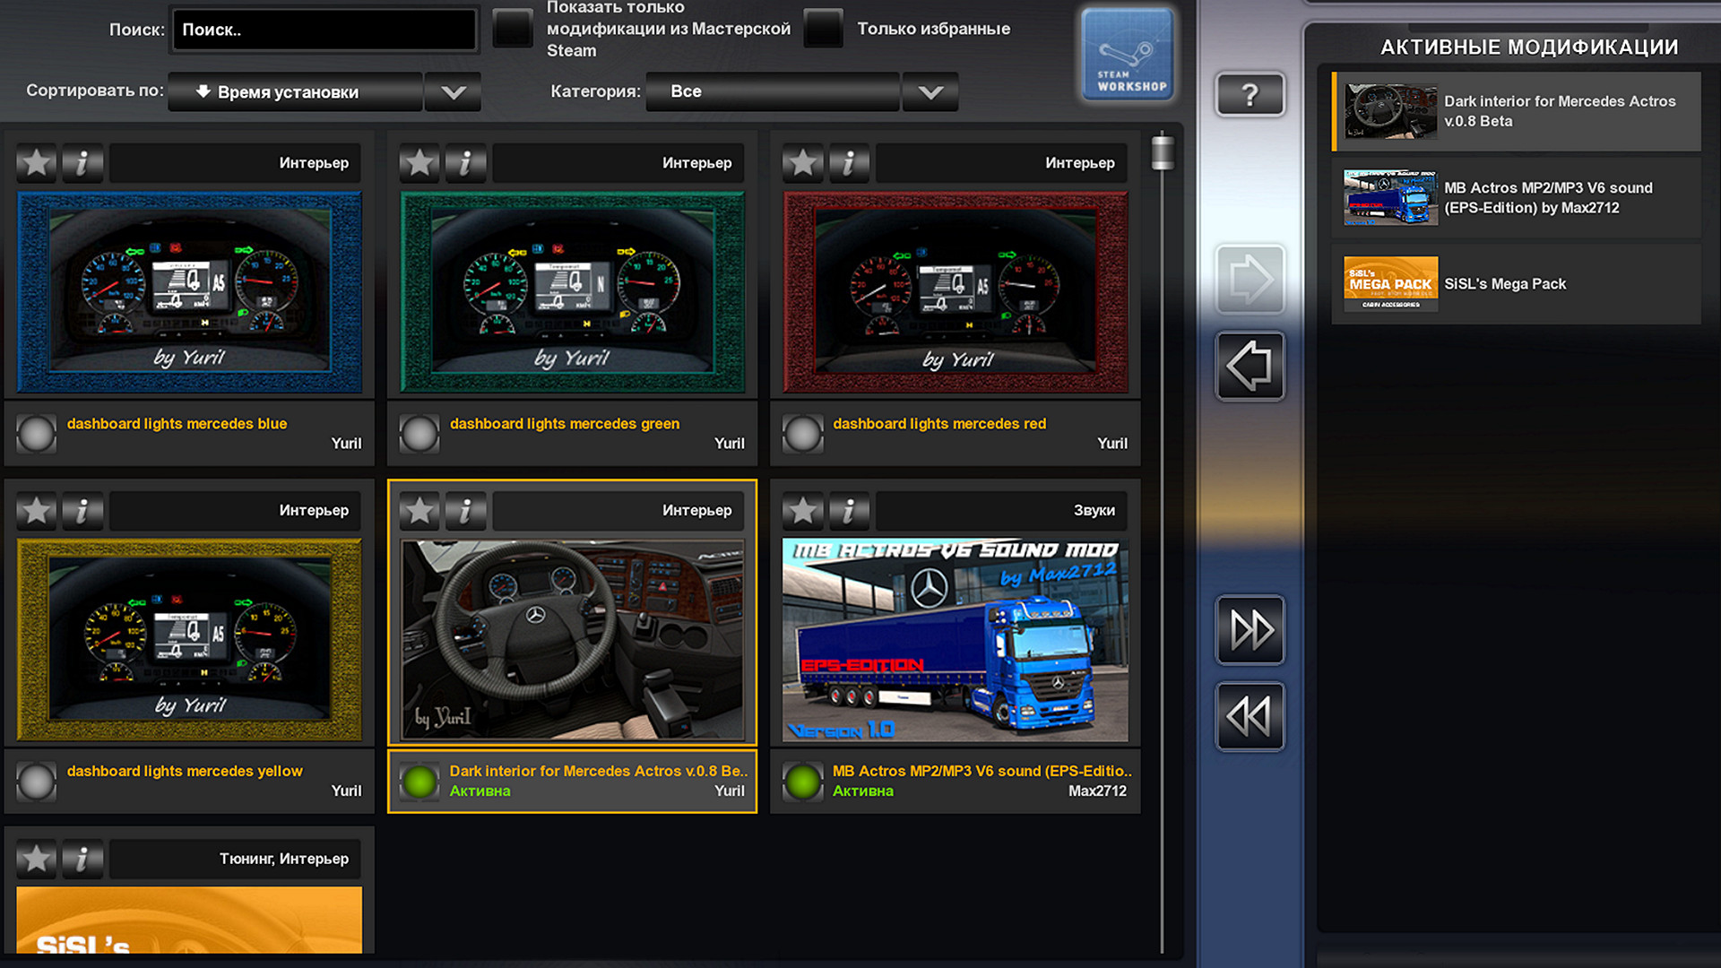The height and width of the screenshot is (968, 1721).
Task: Select the green dashboard lights thumbnail
Action: (x=573, y=292)
